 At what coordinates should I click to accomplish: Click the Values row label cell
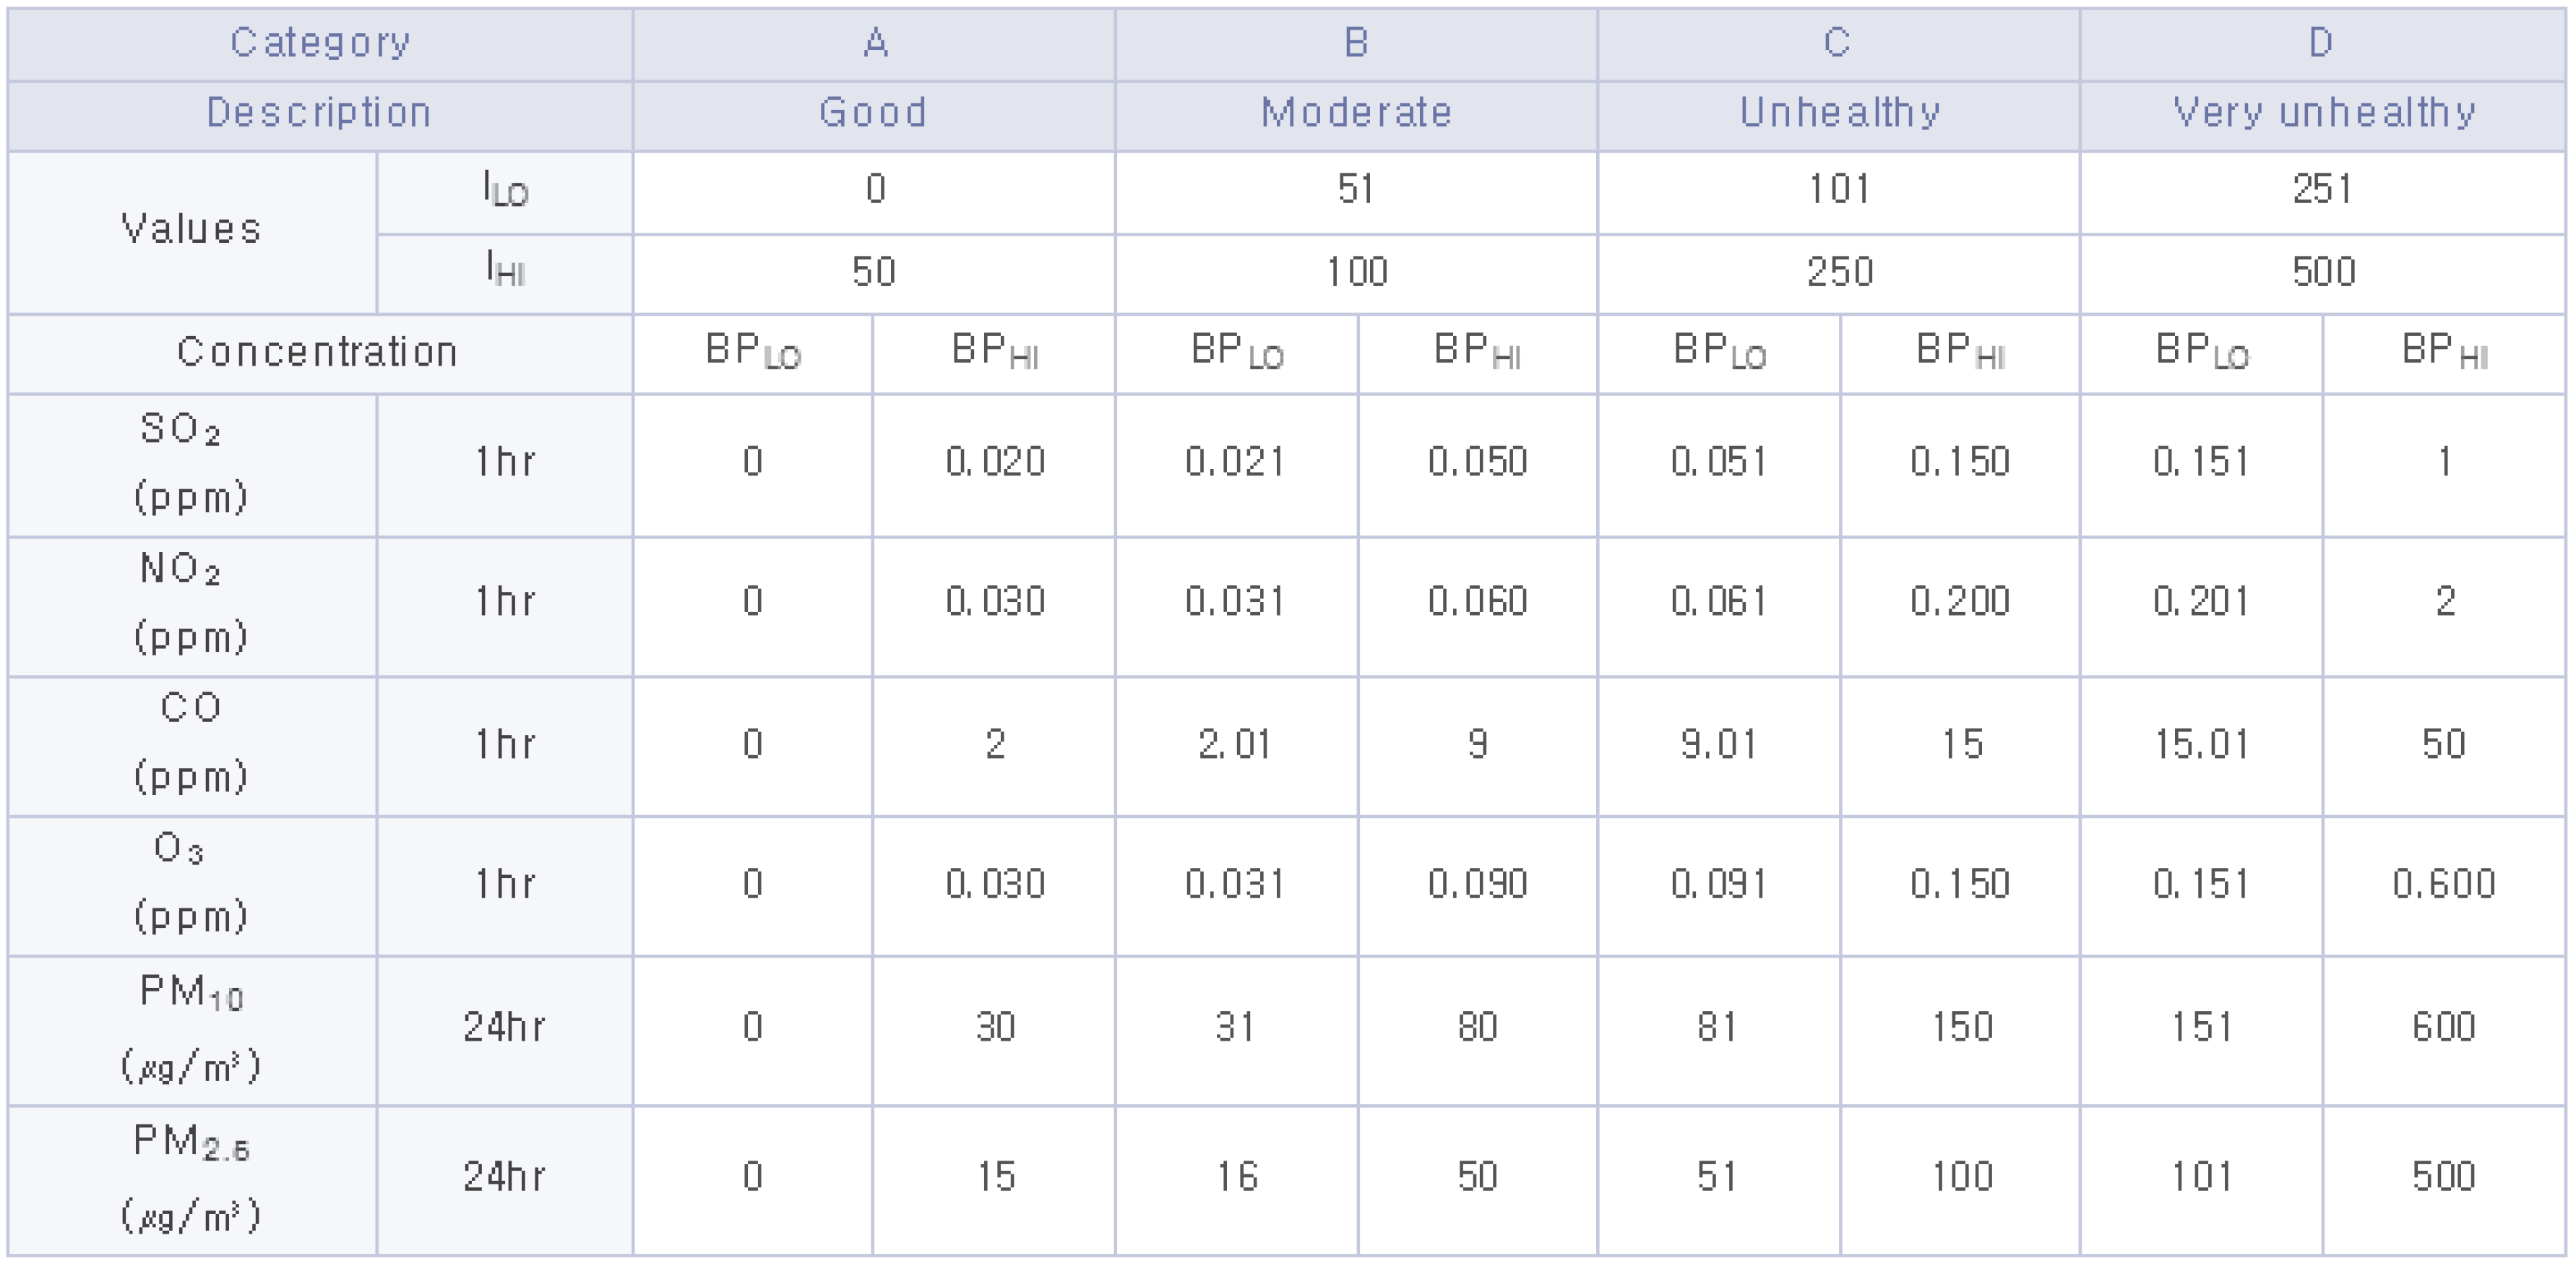191,230
